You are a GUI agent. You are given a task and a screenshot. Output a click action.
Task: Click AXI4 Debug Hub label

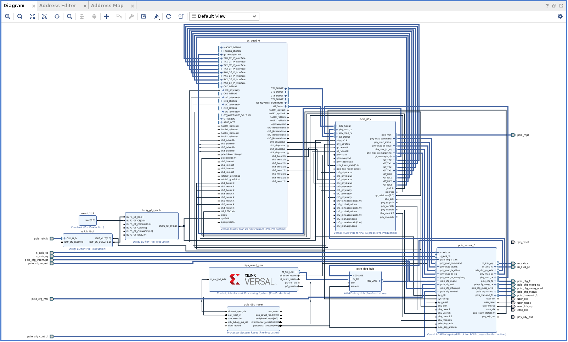(x=365, y=293)
